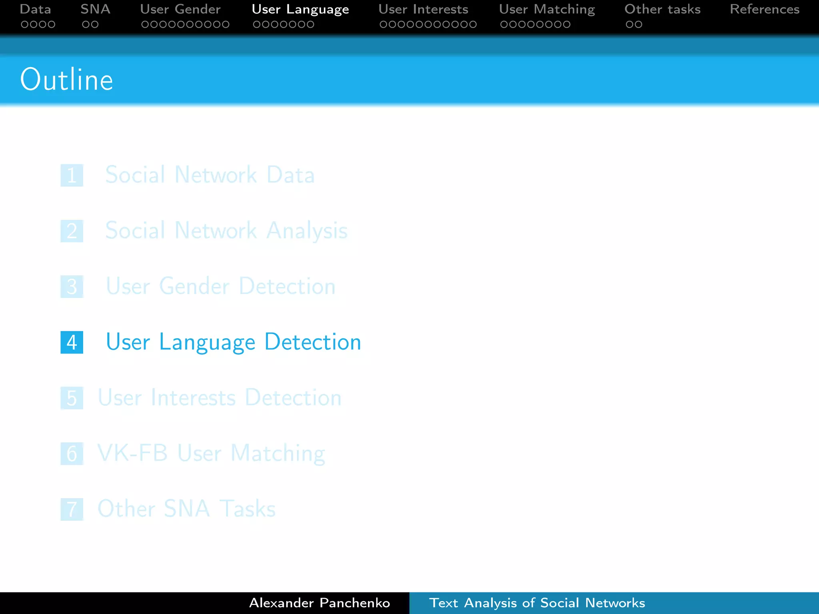Click last slide circle under Data
The height and width of the screenshot is (614, 819).
pyautogui.click(x=51, y=24)
